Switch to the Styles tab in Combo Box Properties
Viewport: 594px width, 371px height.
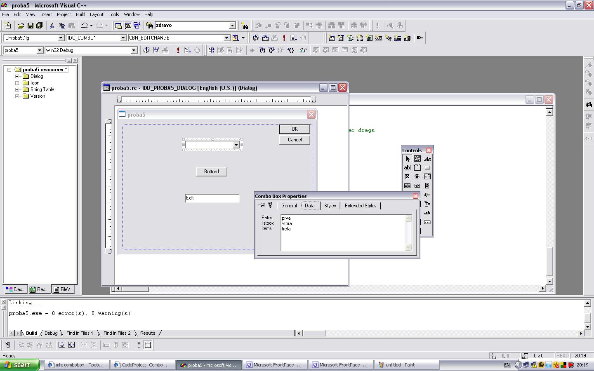click(330, 206)
